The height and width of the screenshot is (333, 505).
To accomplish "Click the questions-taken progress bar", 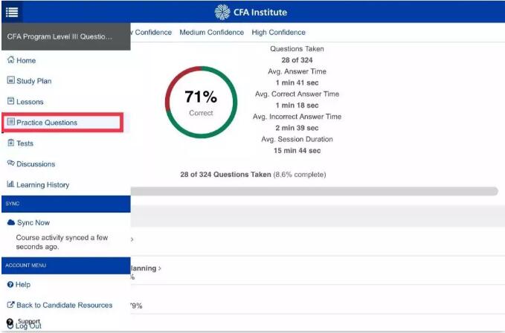I will pos(314,191).
